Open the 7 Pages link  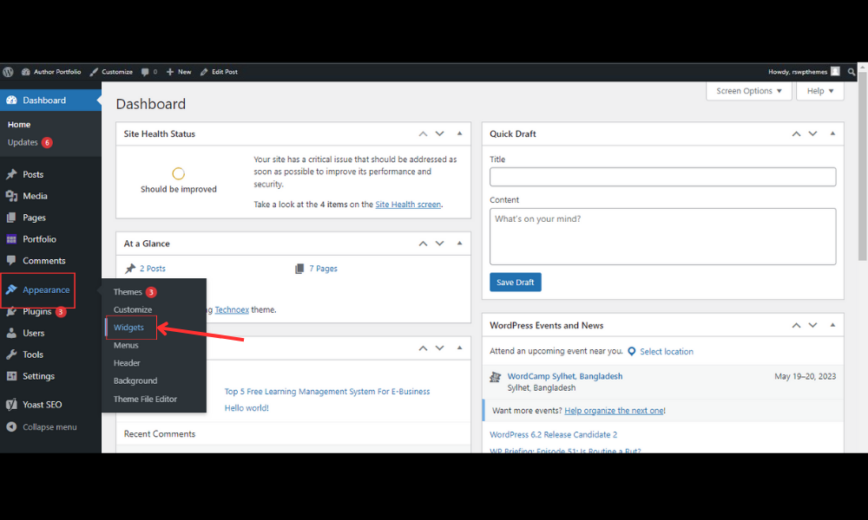(x=323, y=269)
